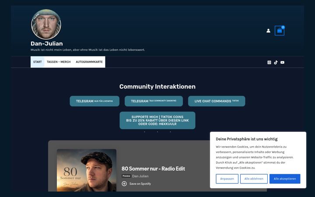
Task: Click the Dan-Julian site title
Action: pyautogui.click(x=47, y=43)
